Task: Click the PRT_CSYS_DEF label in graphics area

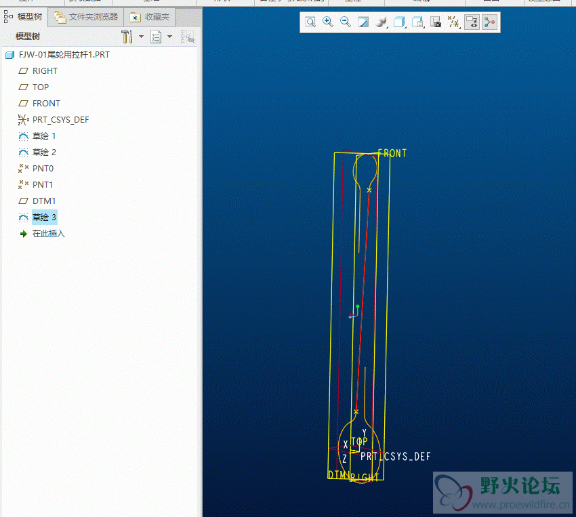Action: click(395, 457)
